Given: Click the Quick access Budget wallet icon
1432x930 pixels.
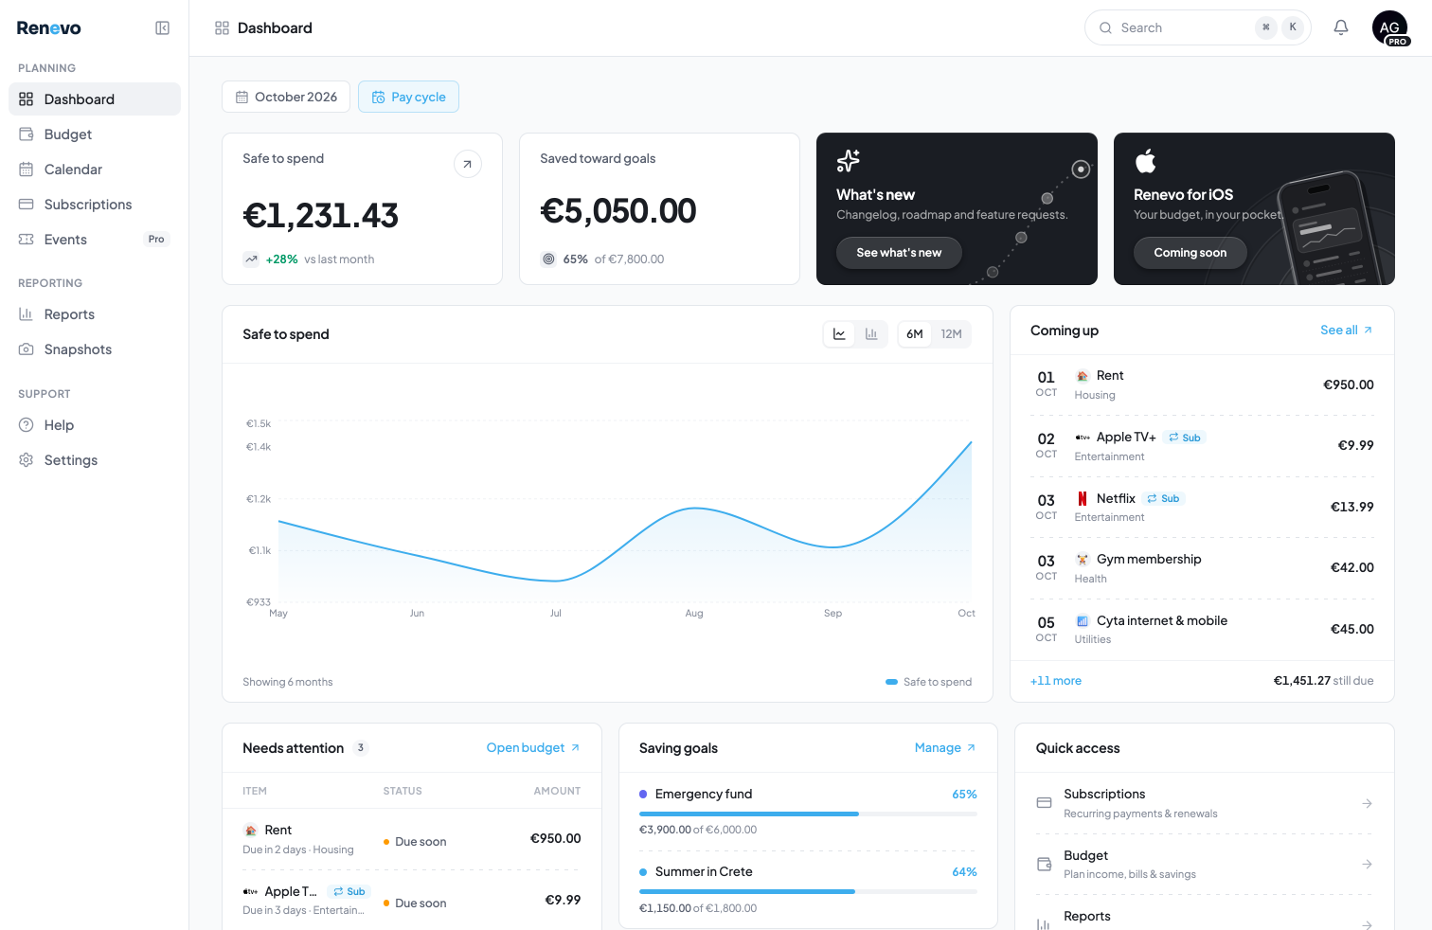Looking at the screenshot, I should 1044,864.
